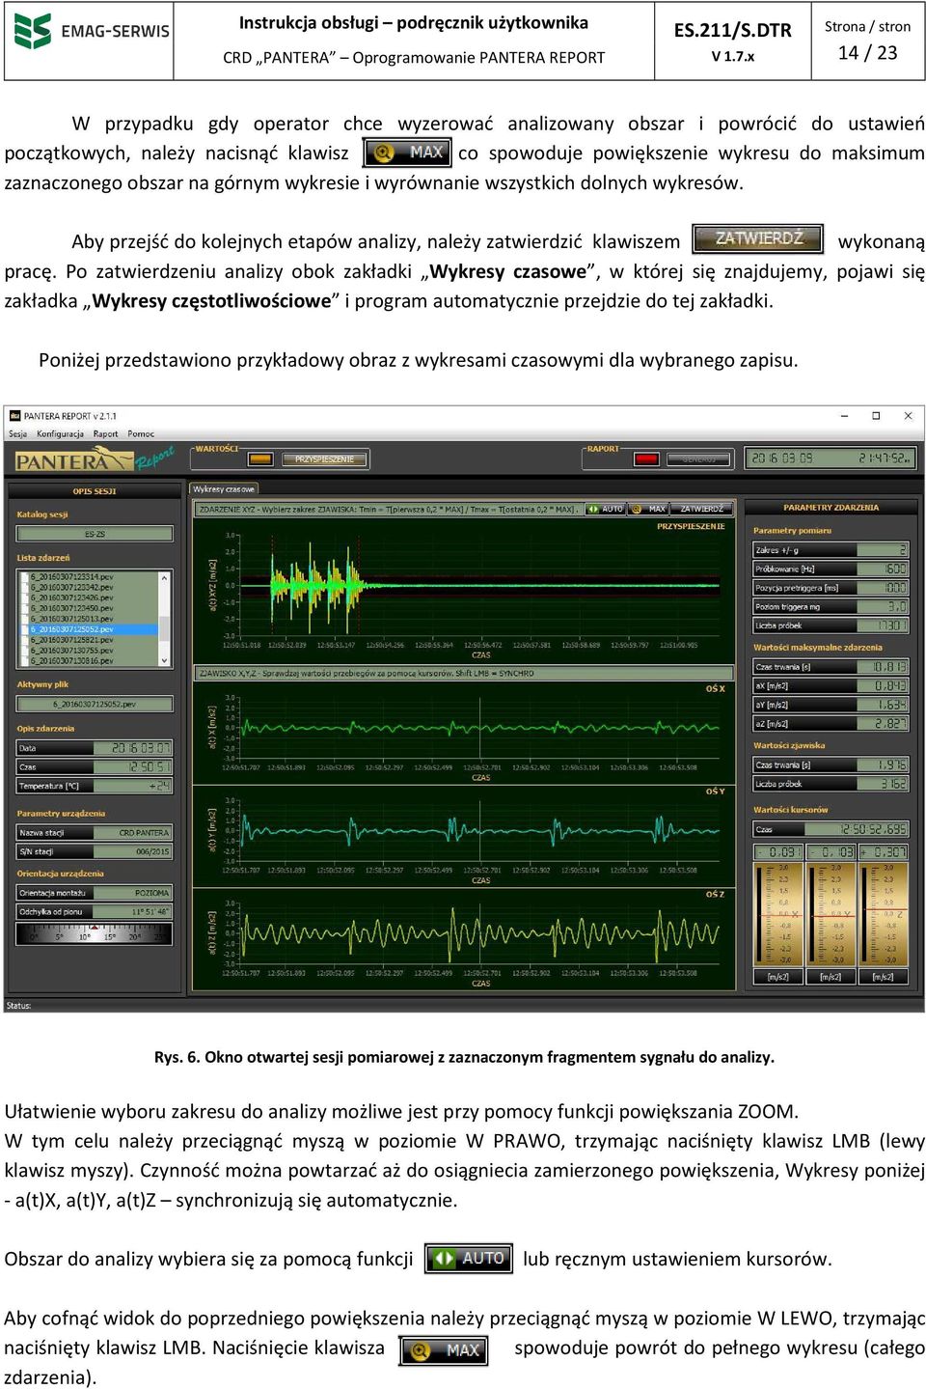Click the S/N stacji value 006/2015
This screenshot has height=1389, width=926.
point(133,852)
